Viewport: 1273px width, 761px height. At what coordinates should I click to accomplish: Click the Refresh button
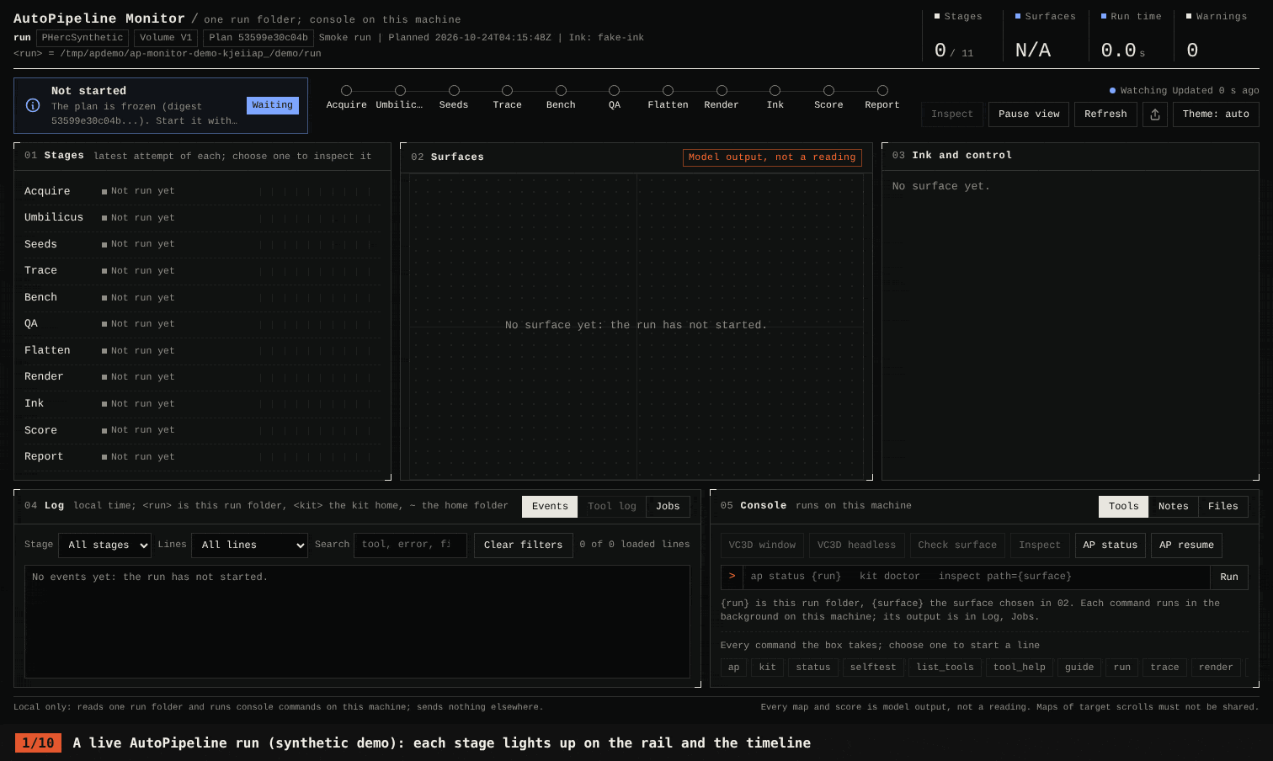coord(1105,114)
